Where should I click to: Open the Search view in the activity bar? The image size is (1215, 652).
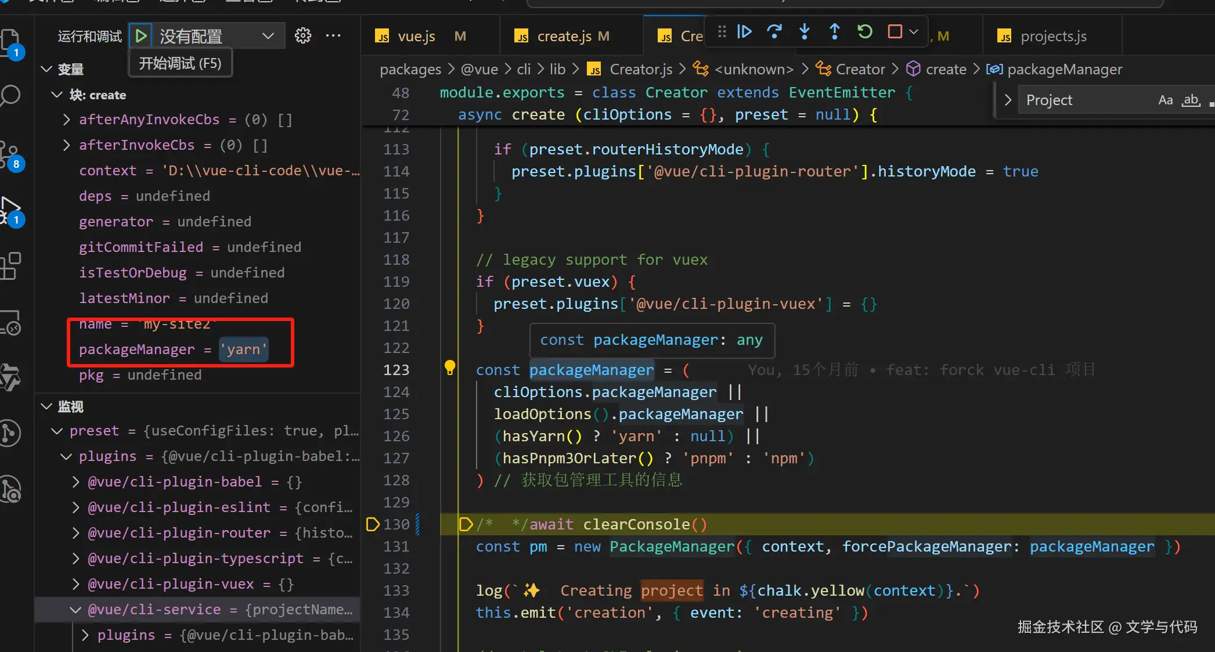(10, 96)
